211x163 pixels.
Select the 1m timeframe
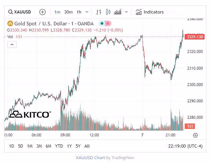pos(57,12)
